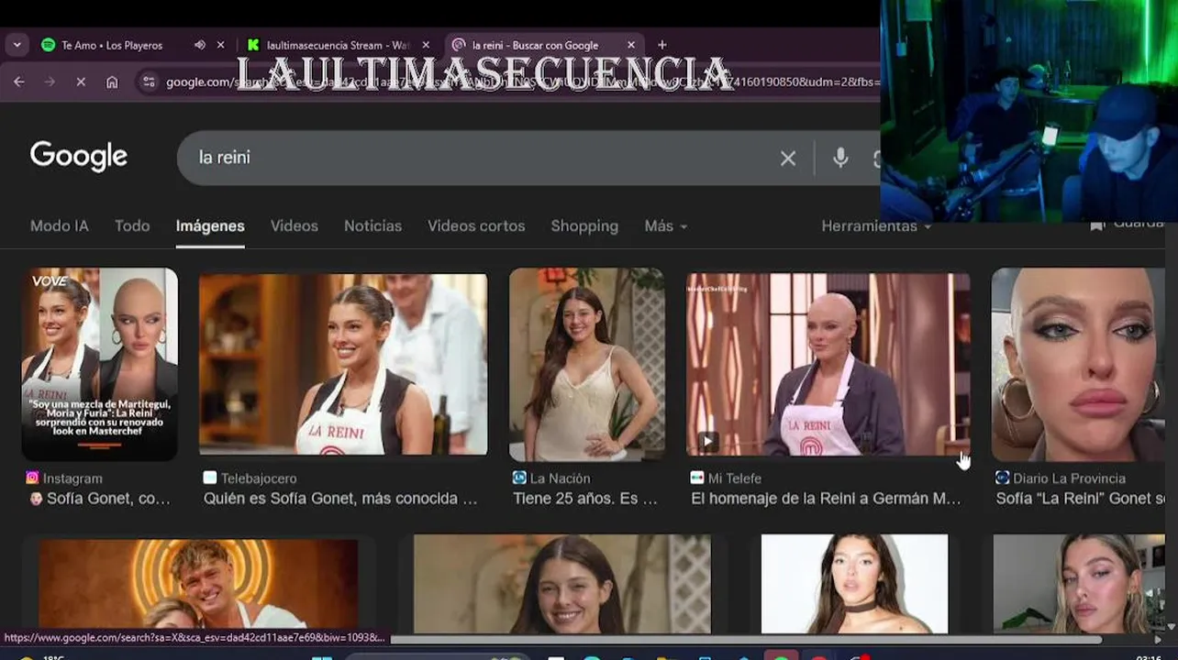The image size is (1178, 660).
Task: Stop loading the page with the X button
Action: click(81, 82)
